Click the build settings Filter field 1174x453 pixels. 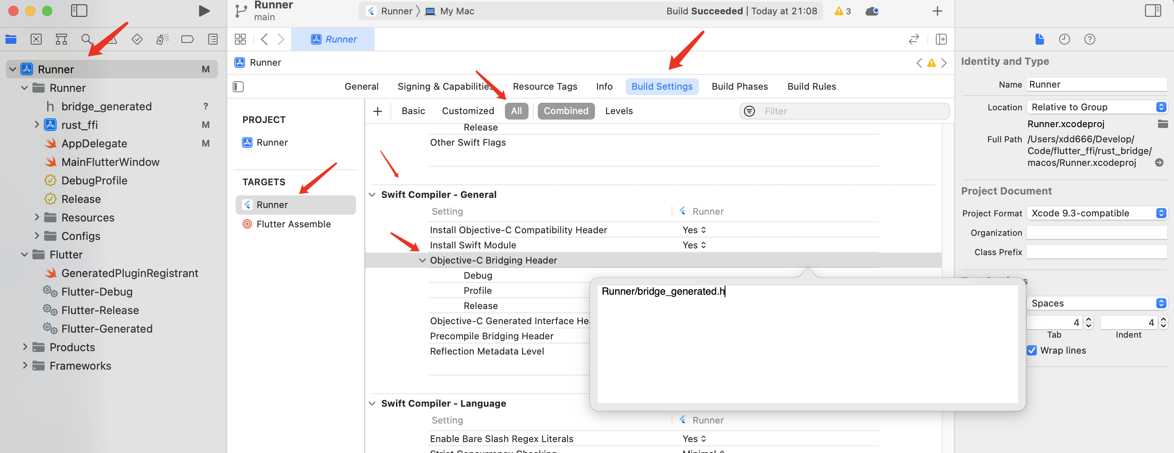[x=845, y=111]
